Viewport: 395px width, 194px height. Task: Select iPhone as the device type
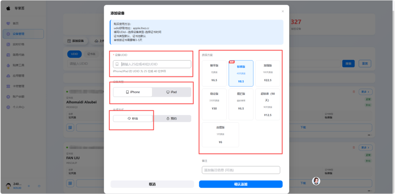(133, 92)
